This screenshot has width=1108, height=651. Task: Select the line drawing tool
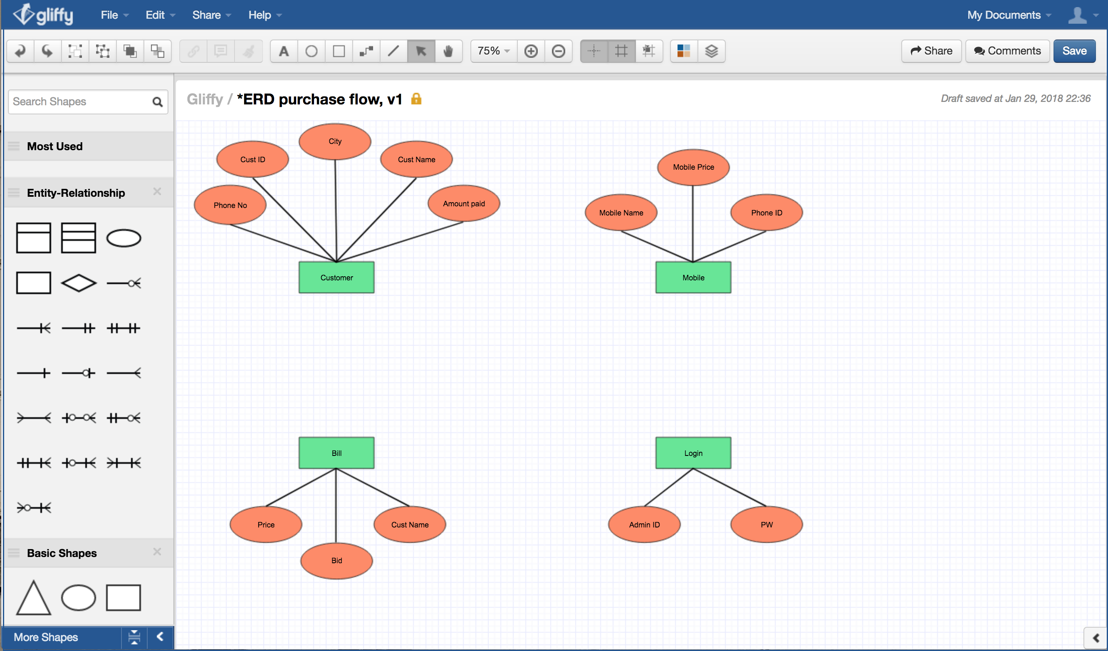pos(395,50)
